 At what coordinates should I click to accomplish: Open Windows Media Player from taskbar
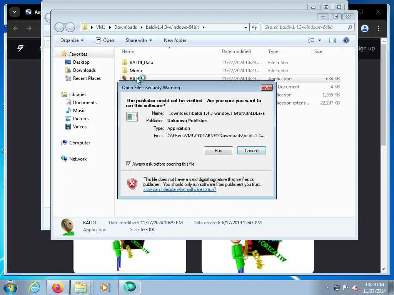click(x=105, y=287)
